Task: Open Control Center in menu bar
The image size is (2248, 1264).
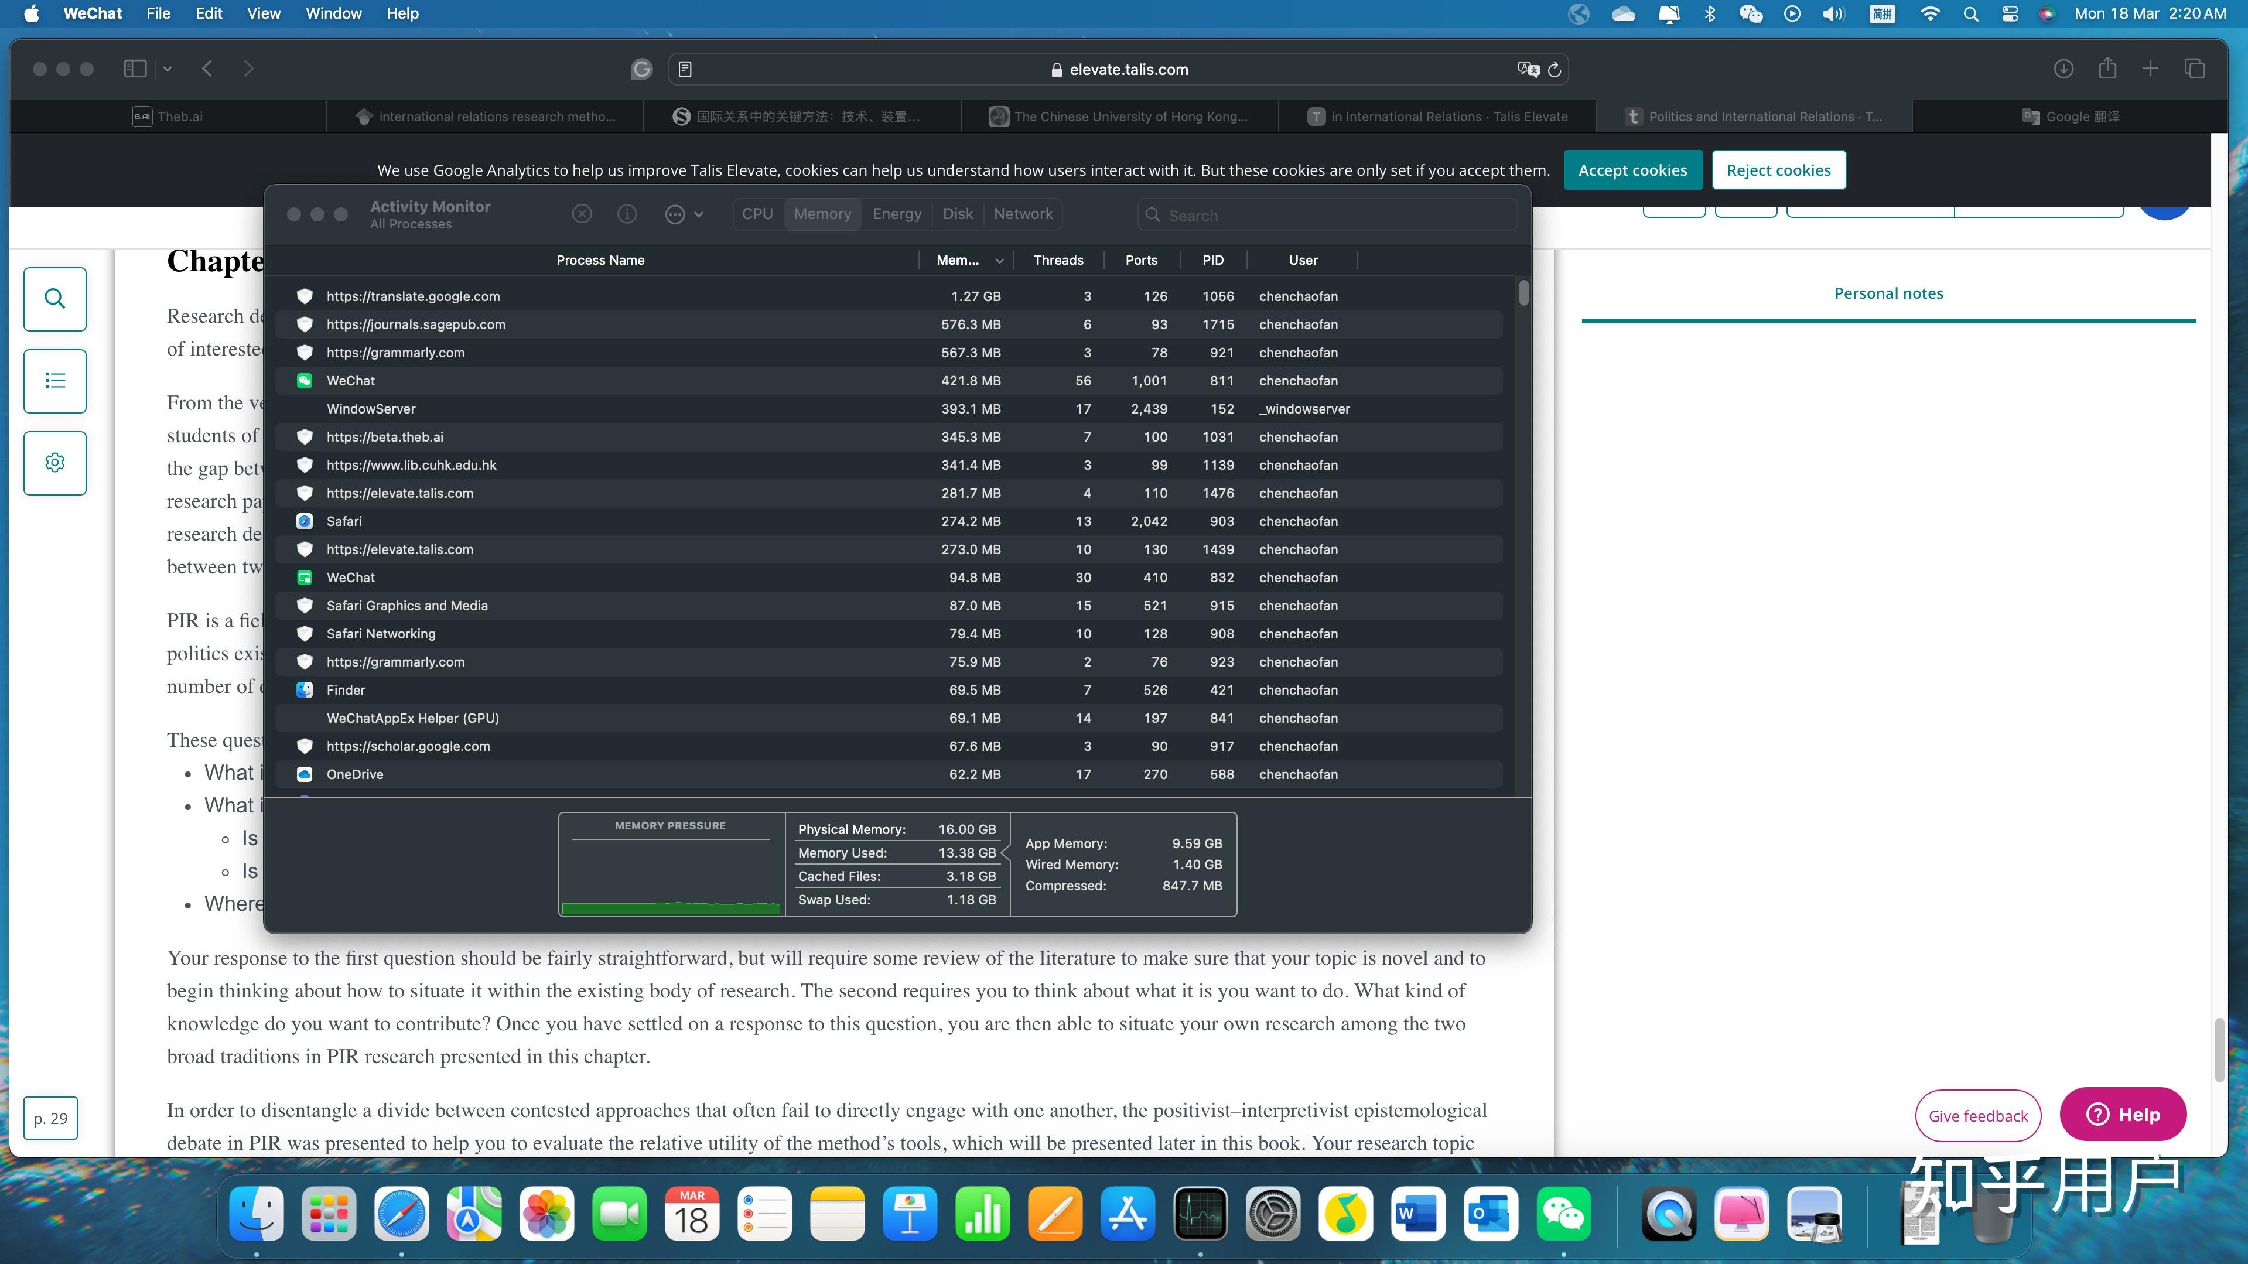Action: click(2010, 13)
